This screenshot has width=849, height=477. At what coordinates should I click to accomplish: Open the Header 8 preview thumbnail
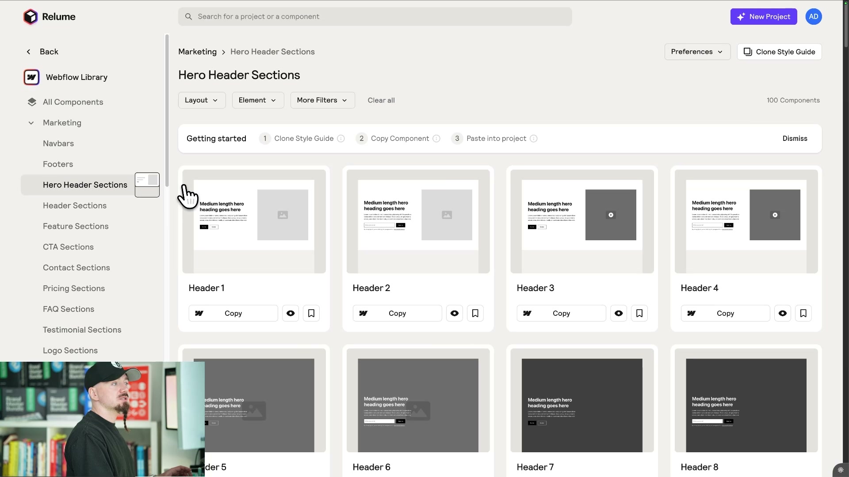click(746, 400)
